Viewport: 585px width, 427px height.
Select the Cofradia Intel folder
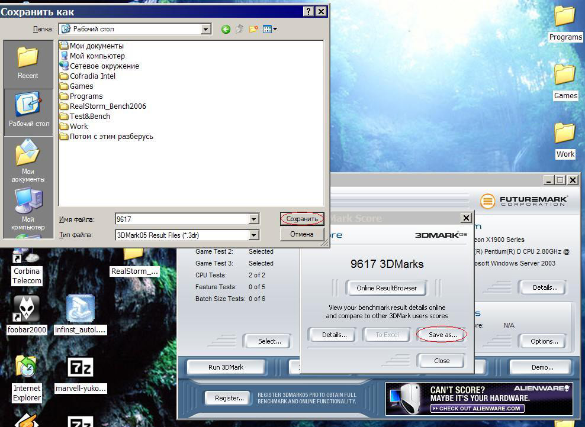88,76
